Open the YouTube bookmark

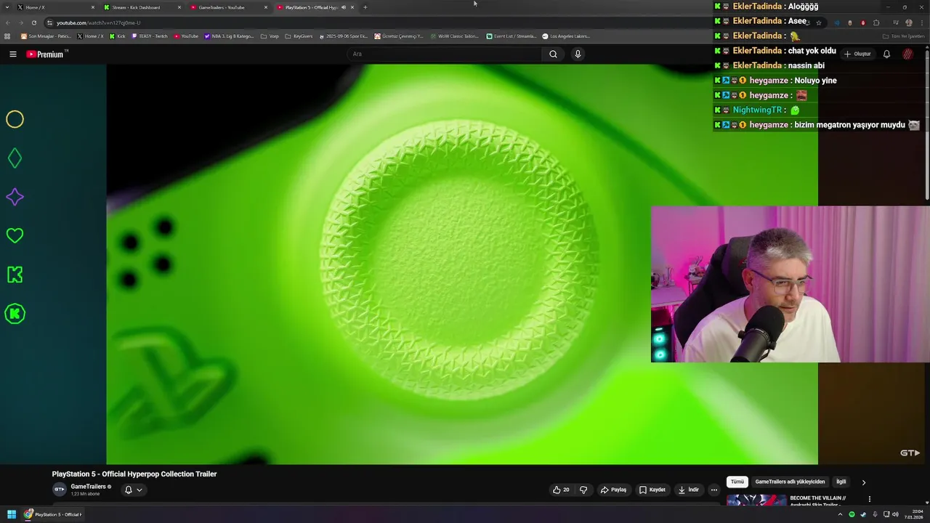[185, 36]
